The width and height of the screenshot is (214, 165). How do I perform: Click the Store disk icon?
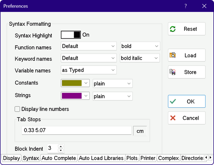click(x=173, y=72)
